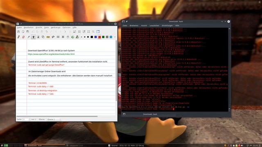The height and width of the screenshot is (147, 262).
Task: Open the Hilfe menu in Konsole
Action: pos(177,26)
